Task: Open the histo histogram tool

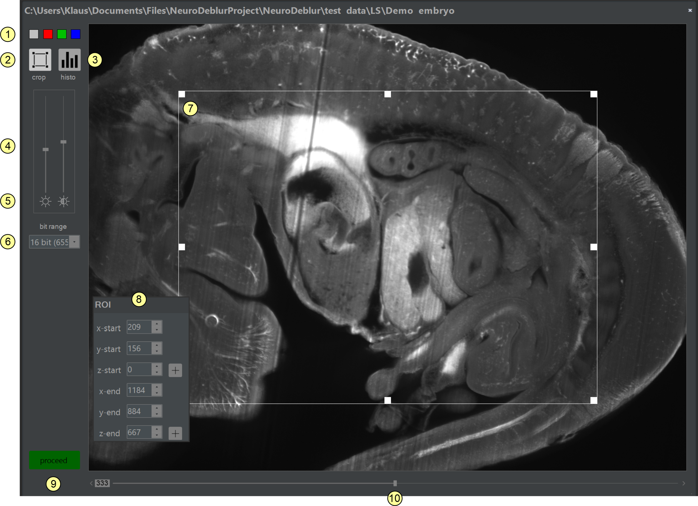Action: pos(69,60)
